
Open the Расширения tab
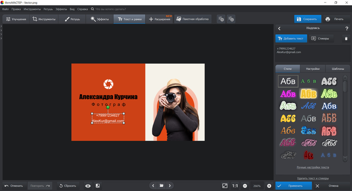[159, 19]
